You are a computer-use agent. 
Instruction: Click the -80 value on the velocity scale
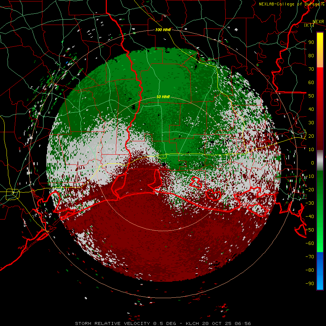[310, 270]
